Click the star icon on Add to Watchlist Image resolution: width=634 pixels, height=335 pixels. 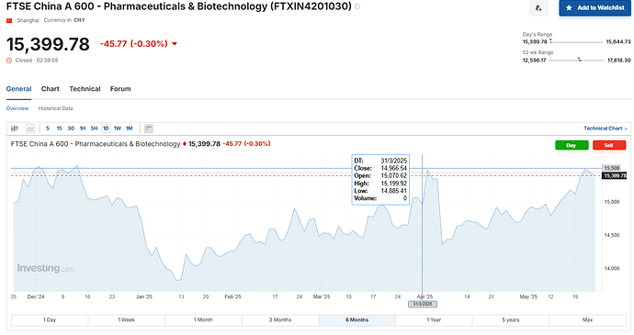pyautogui.click(x=569, y=7)
